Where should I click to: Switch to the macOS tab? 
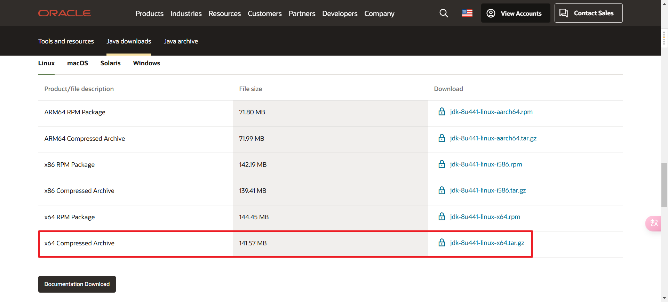click(78, 63)
